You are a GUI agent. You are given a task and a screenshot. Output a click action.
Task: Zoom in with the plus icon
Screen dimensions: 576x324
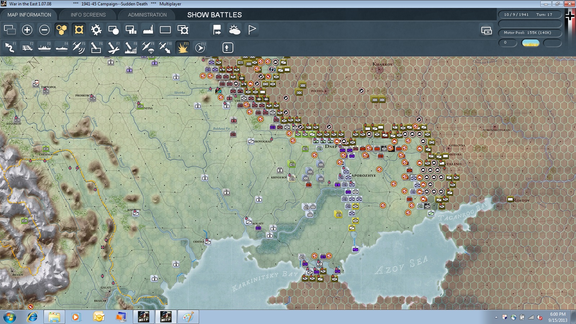[x=27, y=30]
